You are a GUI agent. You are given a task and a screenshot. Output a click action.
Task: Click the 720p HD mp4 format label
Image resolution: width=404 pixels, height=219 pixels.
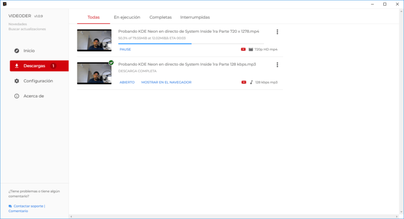(x=266, y=49)
